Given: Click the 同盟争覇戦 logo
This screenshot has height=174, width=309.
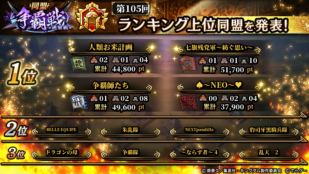Looking at the screenshot, I should click(38, 17).
